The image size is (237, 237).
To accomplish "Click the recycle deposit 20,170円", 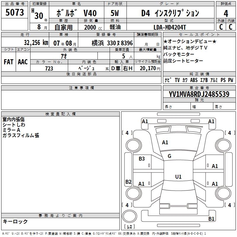I will click(x=150, y=68).
